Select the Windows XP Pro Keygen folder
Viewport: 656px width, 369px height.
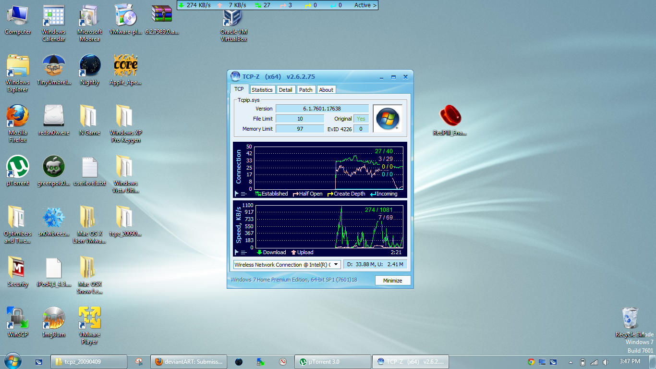pos(126,124)
